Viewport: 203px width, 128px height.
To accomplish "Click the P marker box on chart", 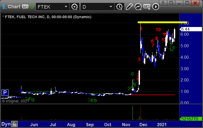I will (5, 93).
